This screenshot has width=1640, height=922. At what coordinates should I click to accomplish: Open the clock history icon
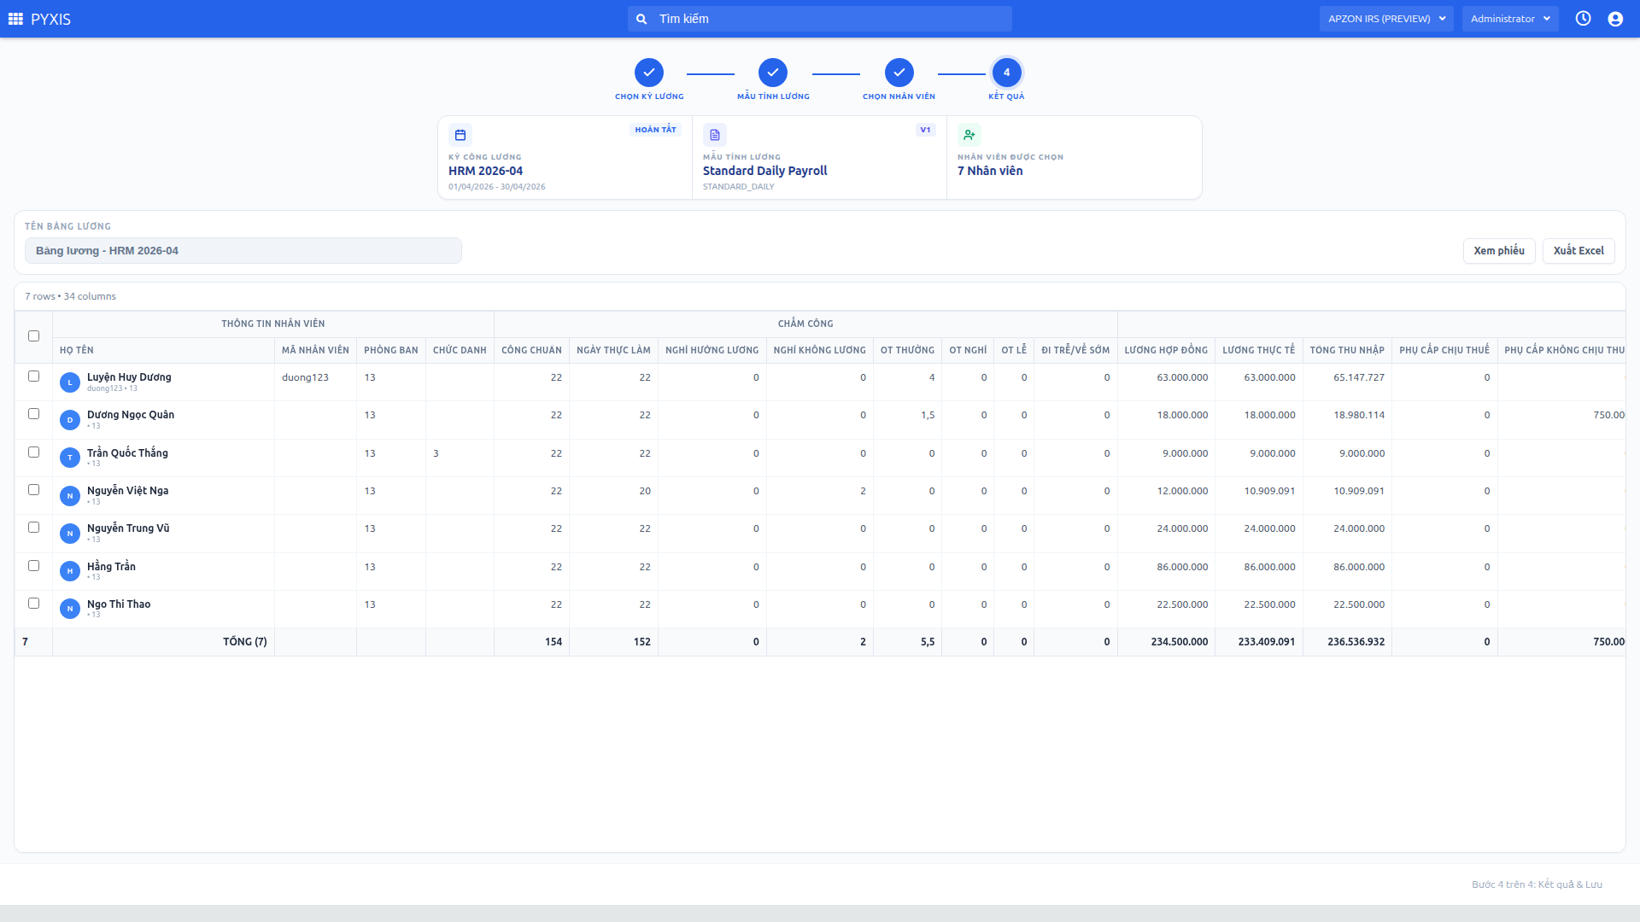point(1583,19)
